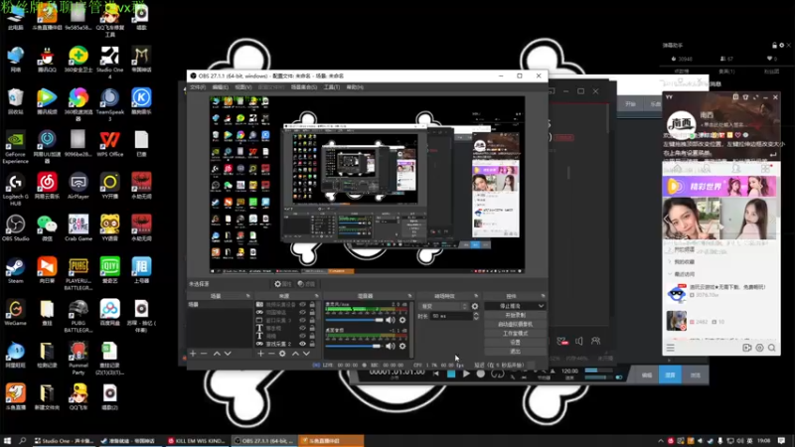This screenshot has width=795, height=447.
Task: Open 文件(F) menu in OBS
Action: click(x=198, y=87)
